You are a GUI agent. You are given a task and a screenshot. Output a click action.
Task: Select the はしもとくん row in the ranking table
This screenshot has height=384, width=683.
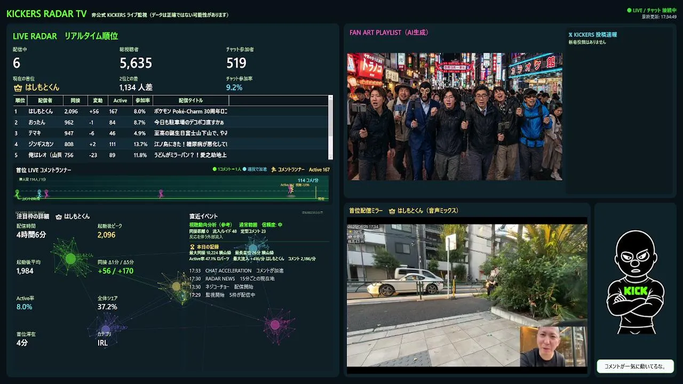(x=170, y=111)
